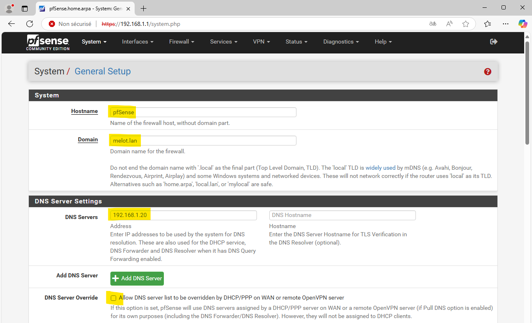Viewport: 532px width, 323px height.
Task: Click the DNS Servers address input 192.168.1.20
Action: [183, 215]
